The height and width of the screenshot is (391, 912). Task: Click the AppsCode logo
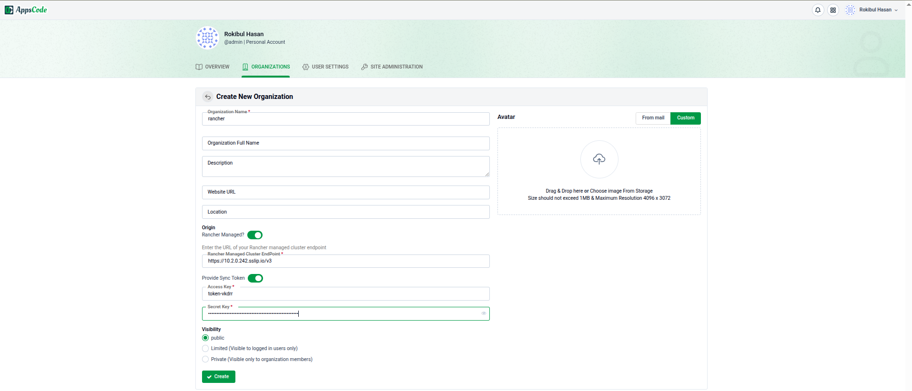[26, 10]
